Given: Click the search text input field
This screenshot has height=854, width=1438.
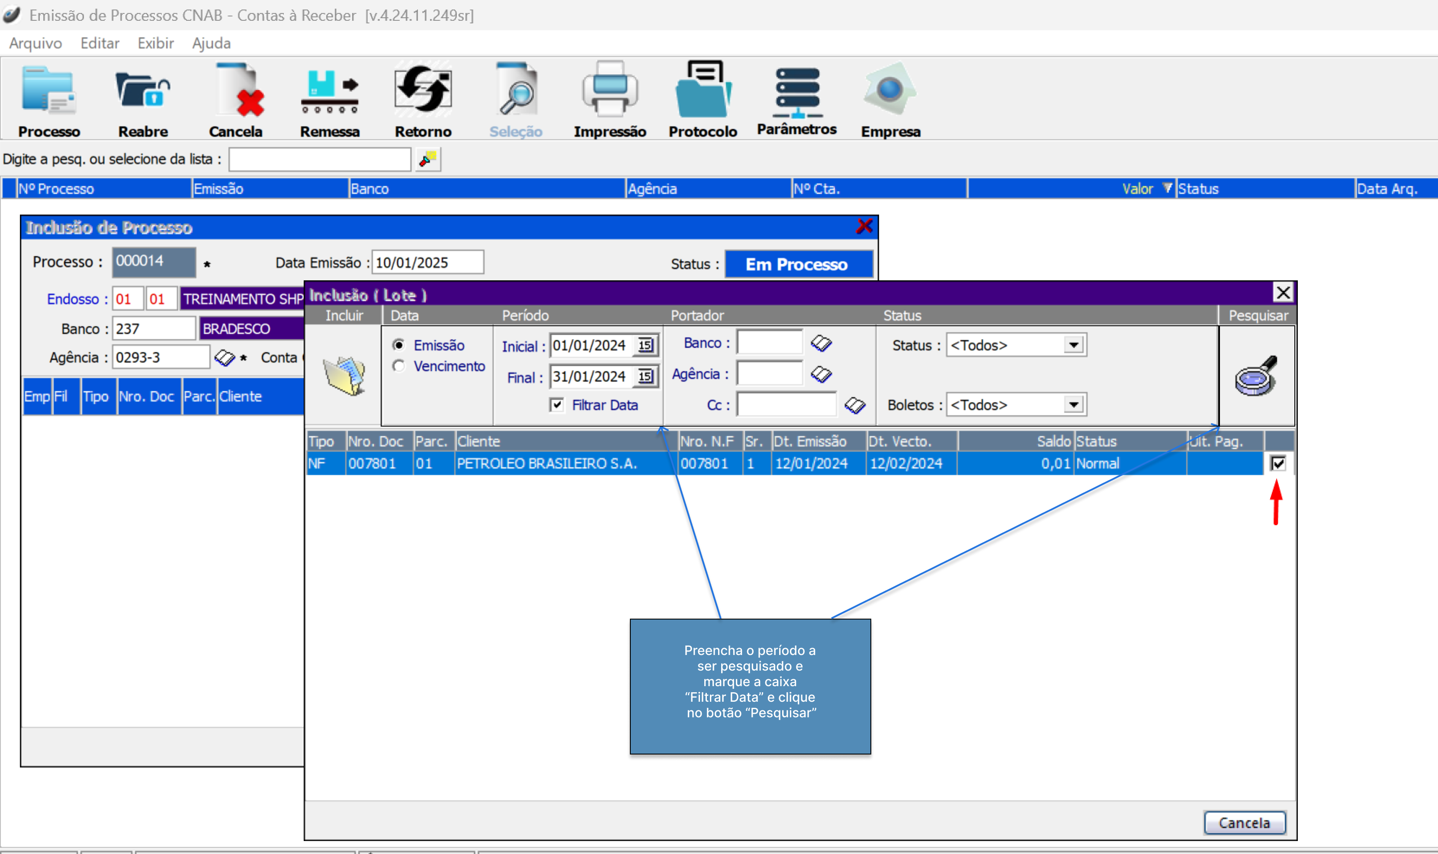Looking at the screenshot, I should pos(320,159).
